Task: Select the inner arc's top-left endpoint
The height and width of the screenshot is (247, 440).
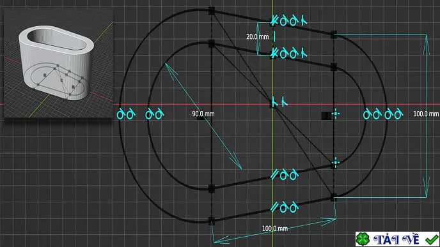Action: point(212,43)
